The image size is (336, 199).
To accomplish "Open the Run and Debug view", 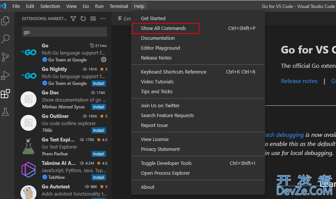I will click(5, 75).
